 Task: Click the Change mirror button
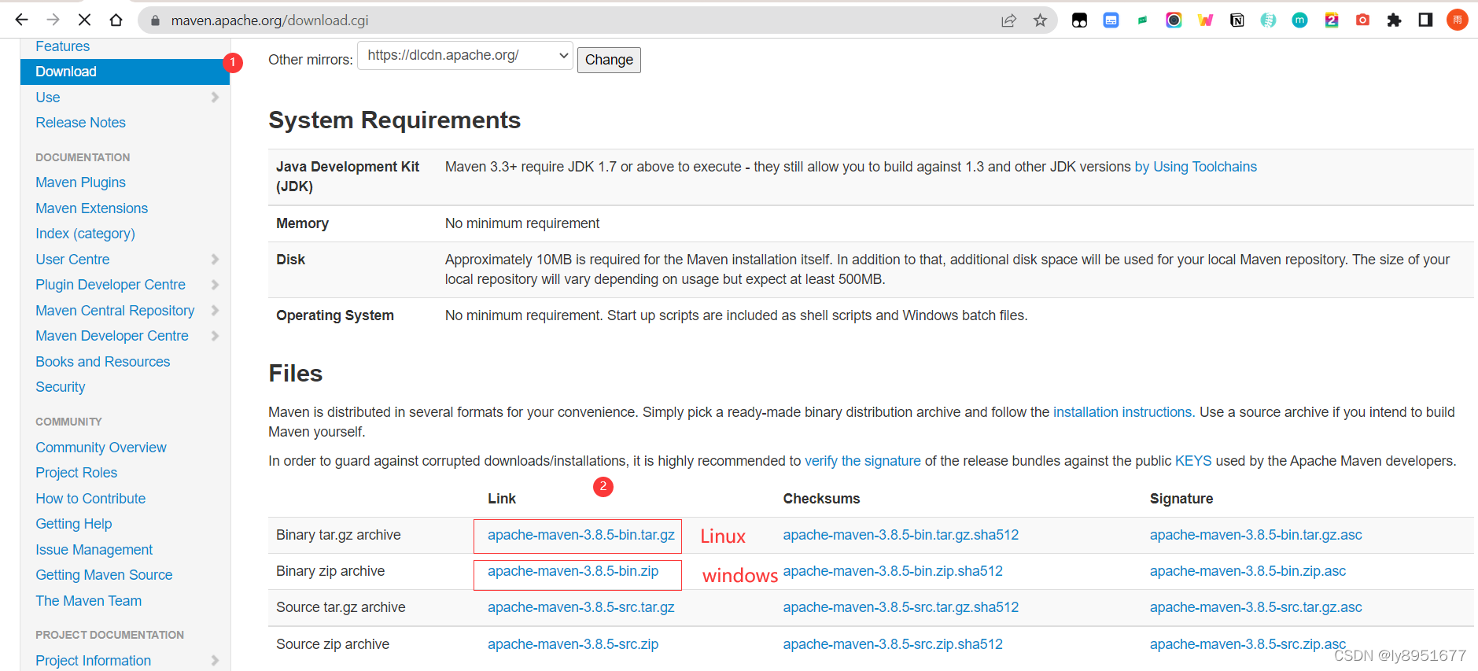pos(609,60)
